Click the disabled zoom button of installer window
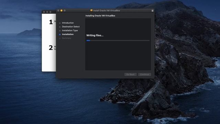The width and height of the screenshot is (220, 124). click(65, 11)
